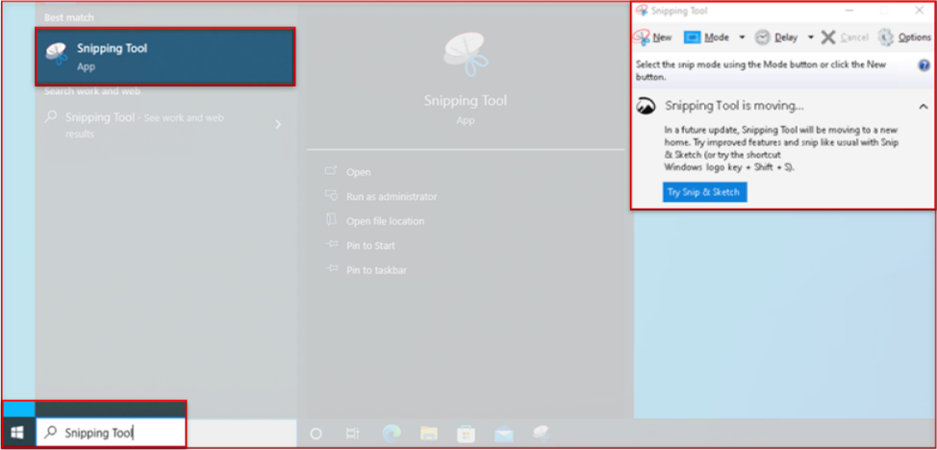This screenshot has height=450, width=937.
Task: Collapse the 'Snipping Tool is moving' notice
Action: point(923,107)
